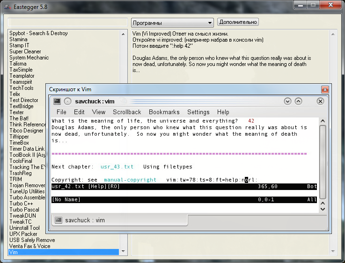
Task: Follow the usr_43.txt help link
Action: 117,167
